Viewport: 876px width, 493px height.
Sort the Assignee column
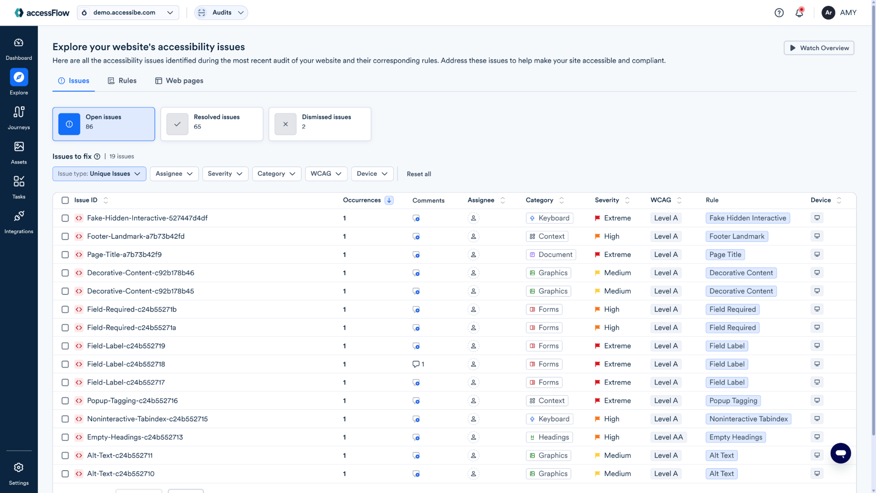click(502, 200)
